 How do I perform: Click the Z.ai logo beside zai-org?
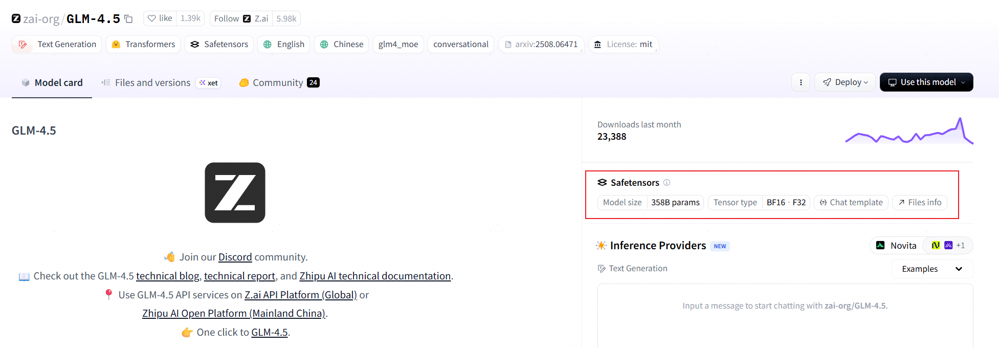pyautogui.click(x=16, y=18)
